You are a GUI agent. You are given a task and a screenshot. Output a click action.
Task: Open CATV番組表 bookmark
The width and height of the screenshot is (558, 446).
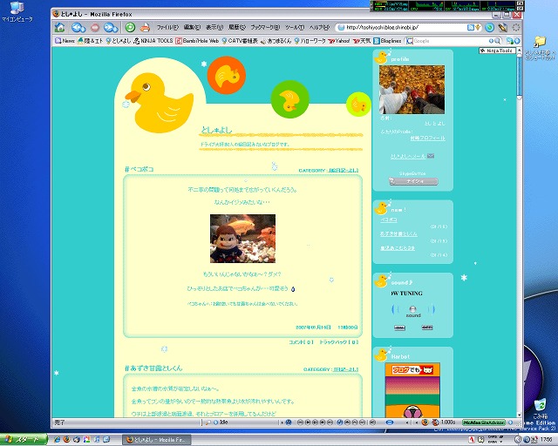[x=240, y=41]
